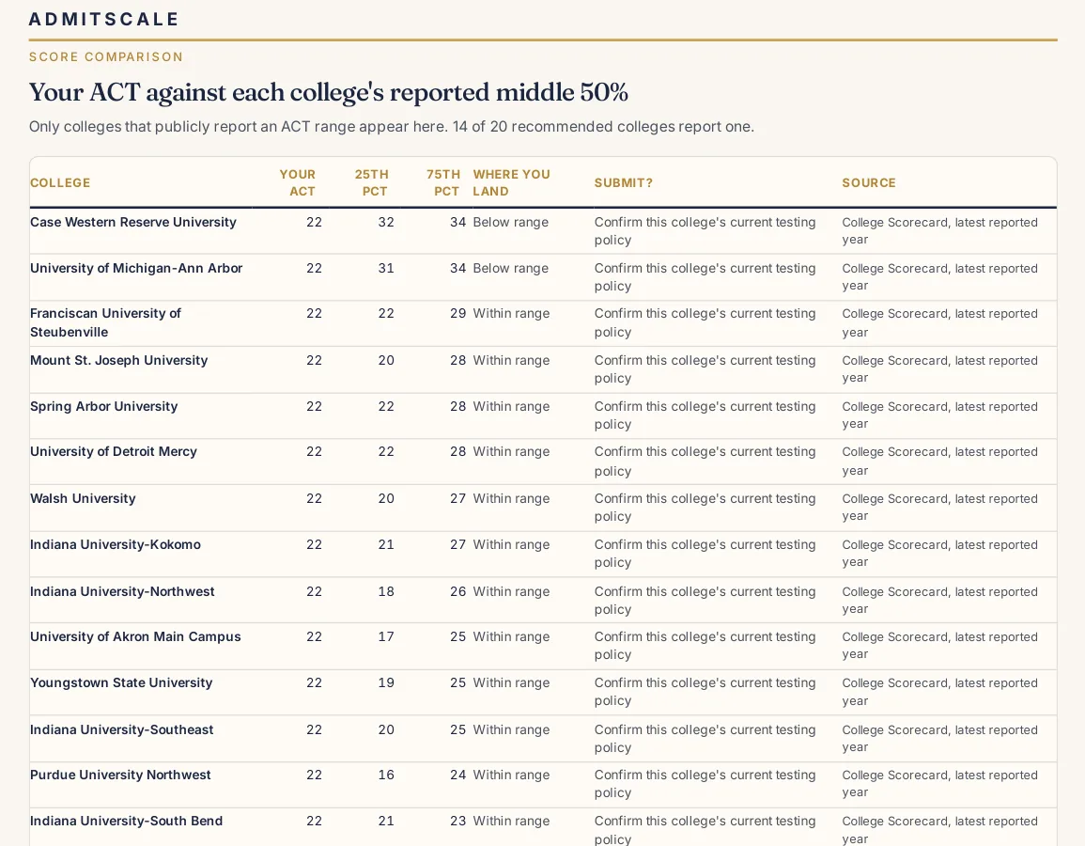The image size is (1085, 846).
Task: Click Indiana-Northwest's 25th percentile value 18
Action: pyautogui.click(x=386, y=592)
